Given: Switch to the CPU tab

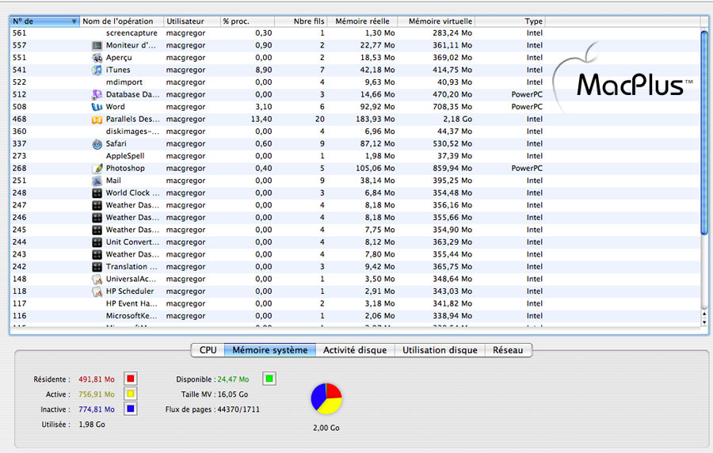Looking at the screenshot, I should [208, 350].
